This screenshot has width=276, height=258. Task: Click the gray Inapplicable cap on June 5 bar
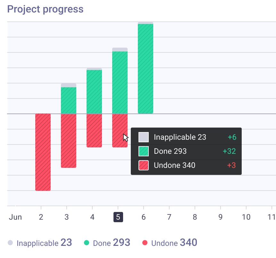pos(120,50)
